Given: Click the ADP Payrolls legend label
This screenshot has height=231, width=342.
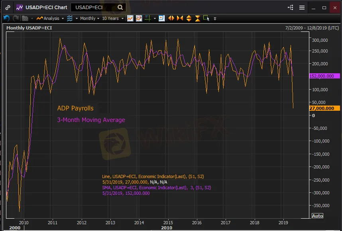Looking at the screenshot, I should tap(75, 108).
